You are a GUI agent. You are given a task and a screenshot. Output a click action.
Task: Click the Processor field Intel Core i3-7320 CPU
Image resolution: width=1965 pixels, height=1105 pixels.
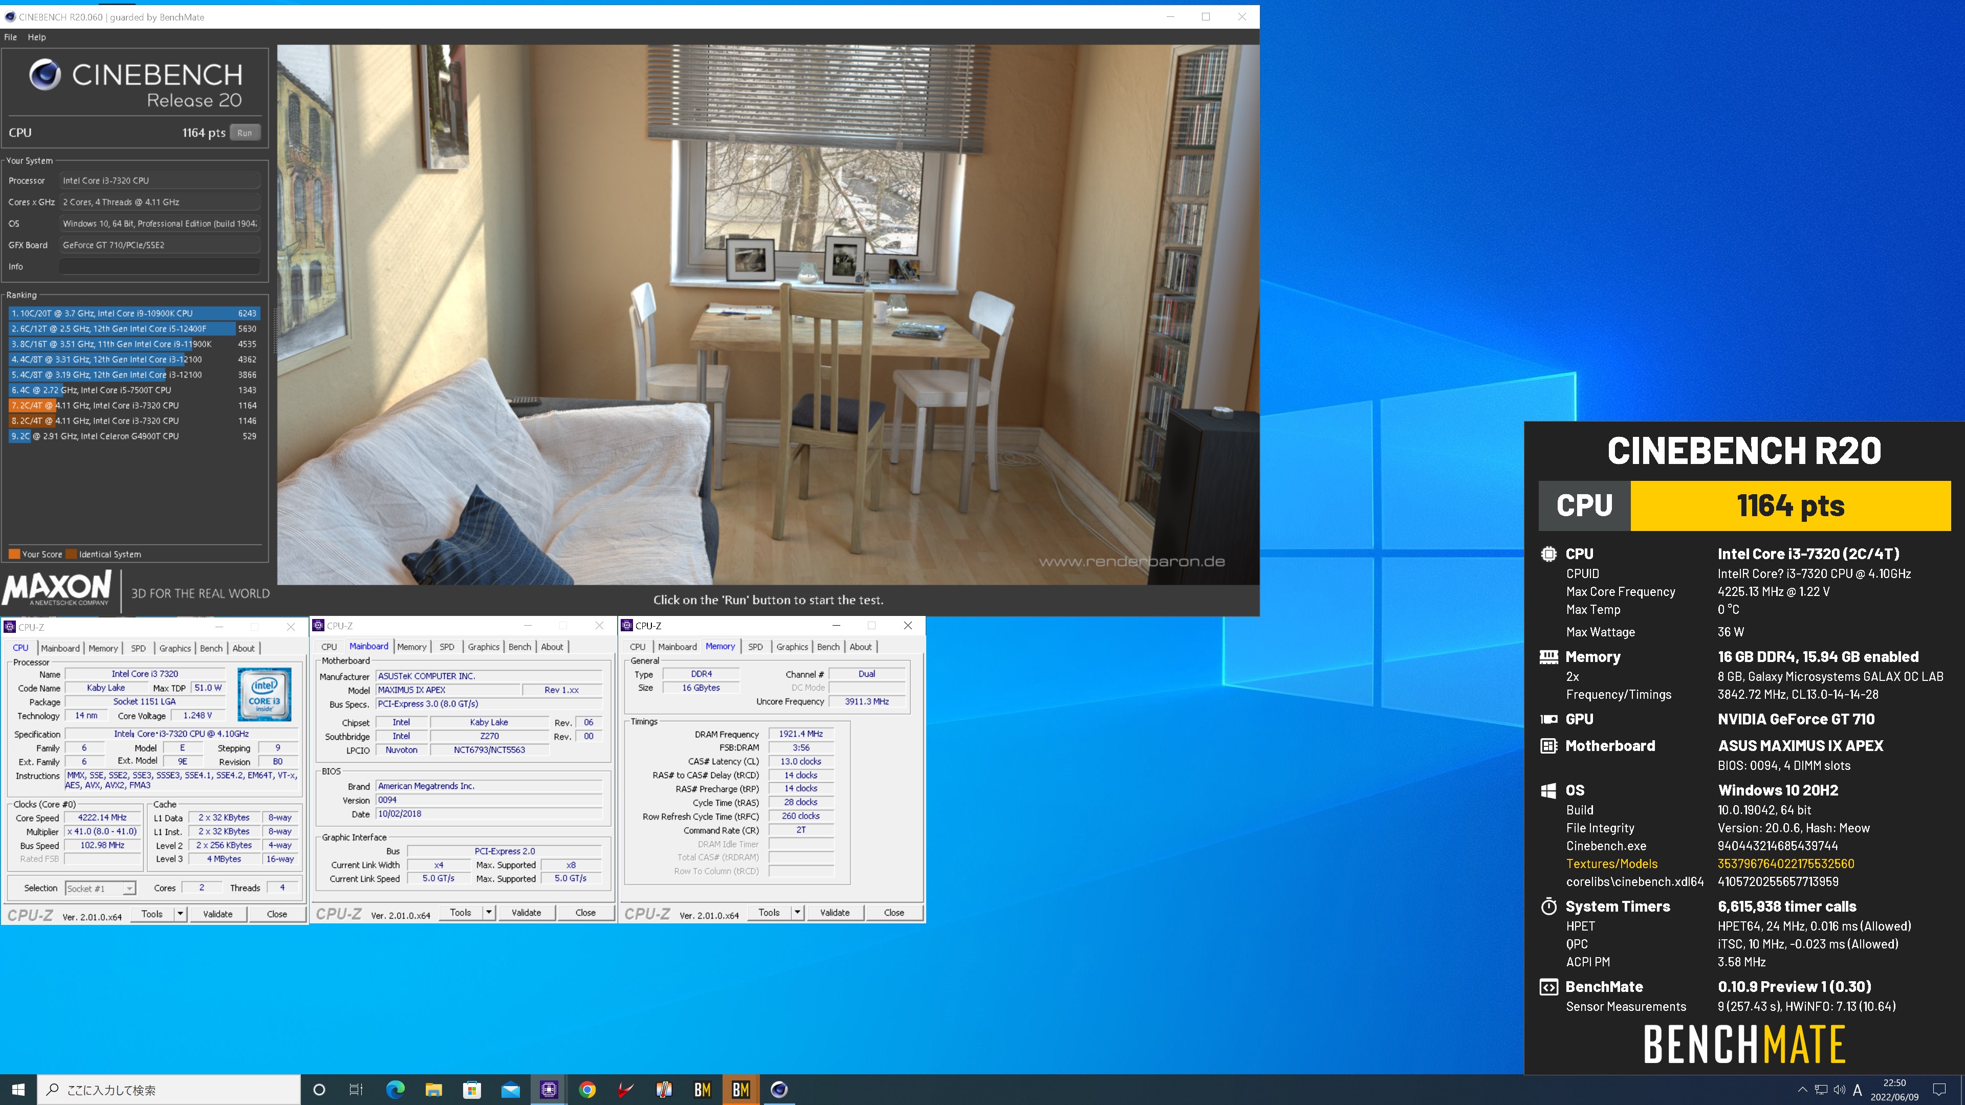click(x=160, y=181)
